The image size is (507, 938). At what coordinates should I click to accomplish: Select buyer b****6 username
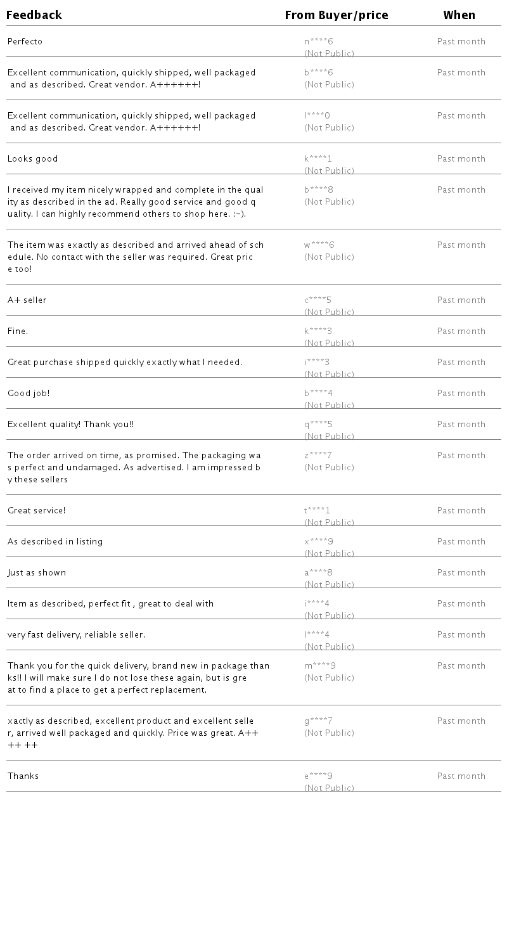click(x=319, y=73)
